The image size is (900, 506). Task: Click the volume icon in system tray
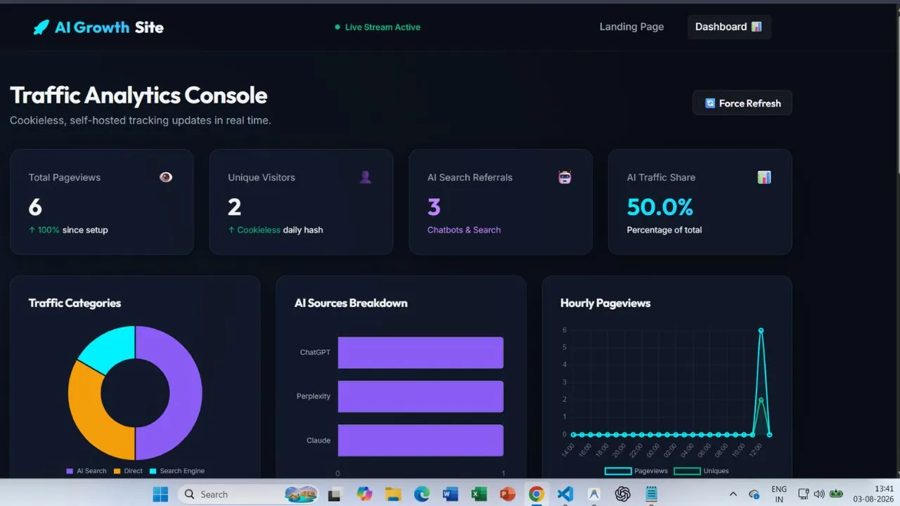pyautogui.click(x=818, y=494)
